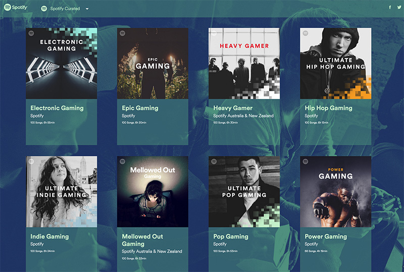Open the Epic Gaming playlist title
Image resolution: width=404 pixels, height=272 pixels.
click(140, 108)
